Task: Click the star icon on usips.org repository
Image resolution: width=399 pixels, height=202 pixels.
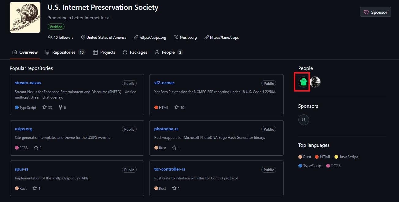Action: coord(36,148)
